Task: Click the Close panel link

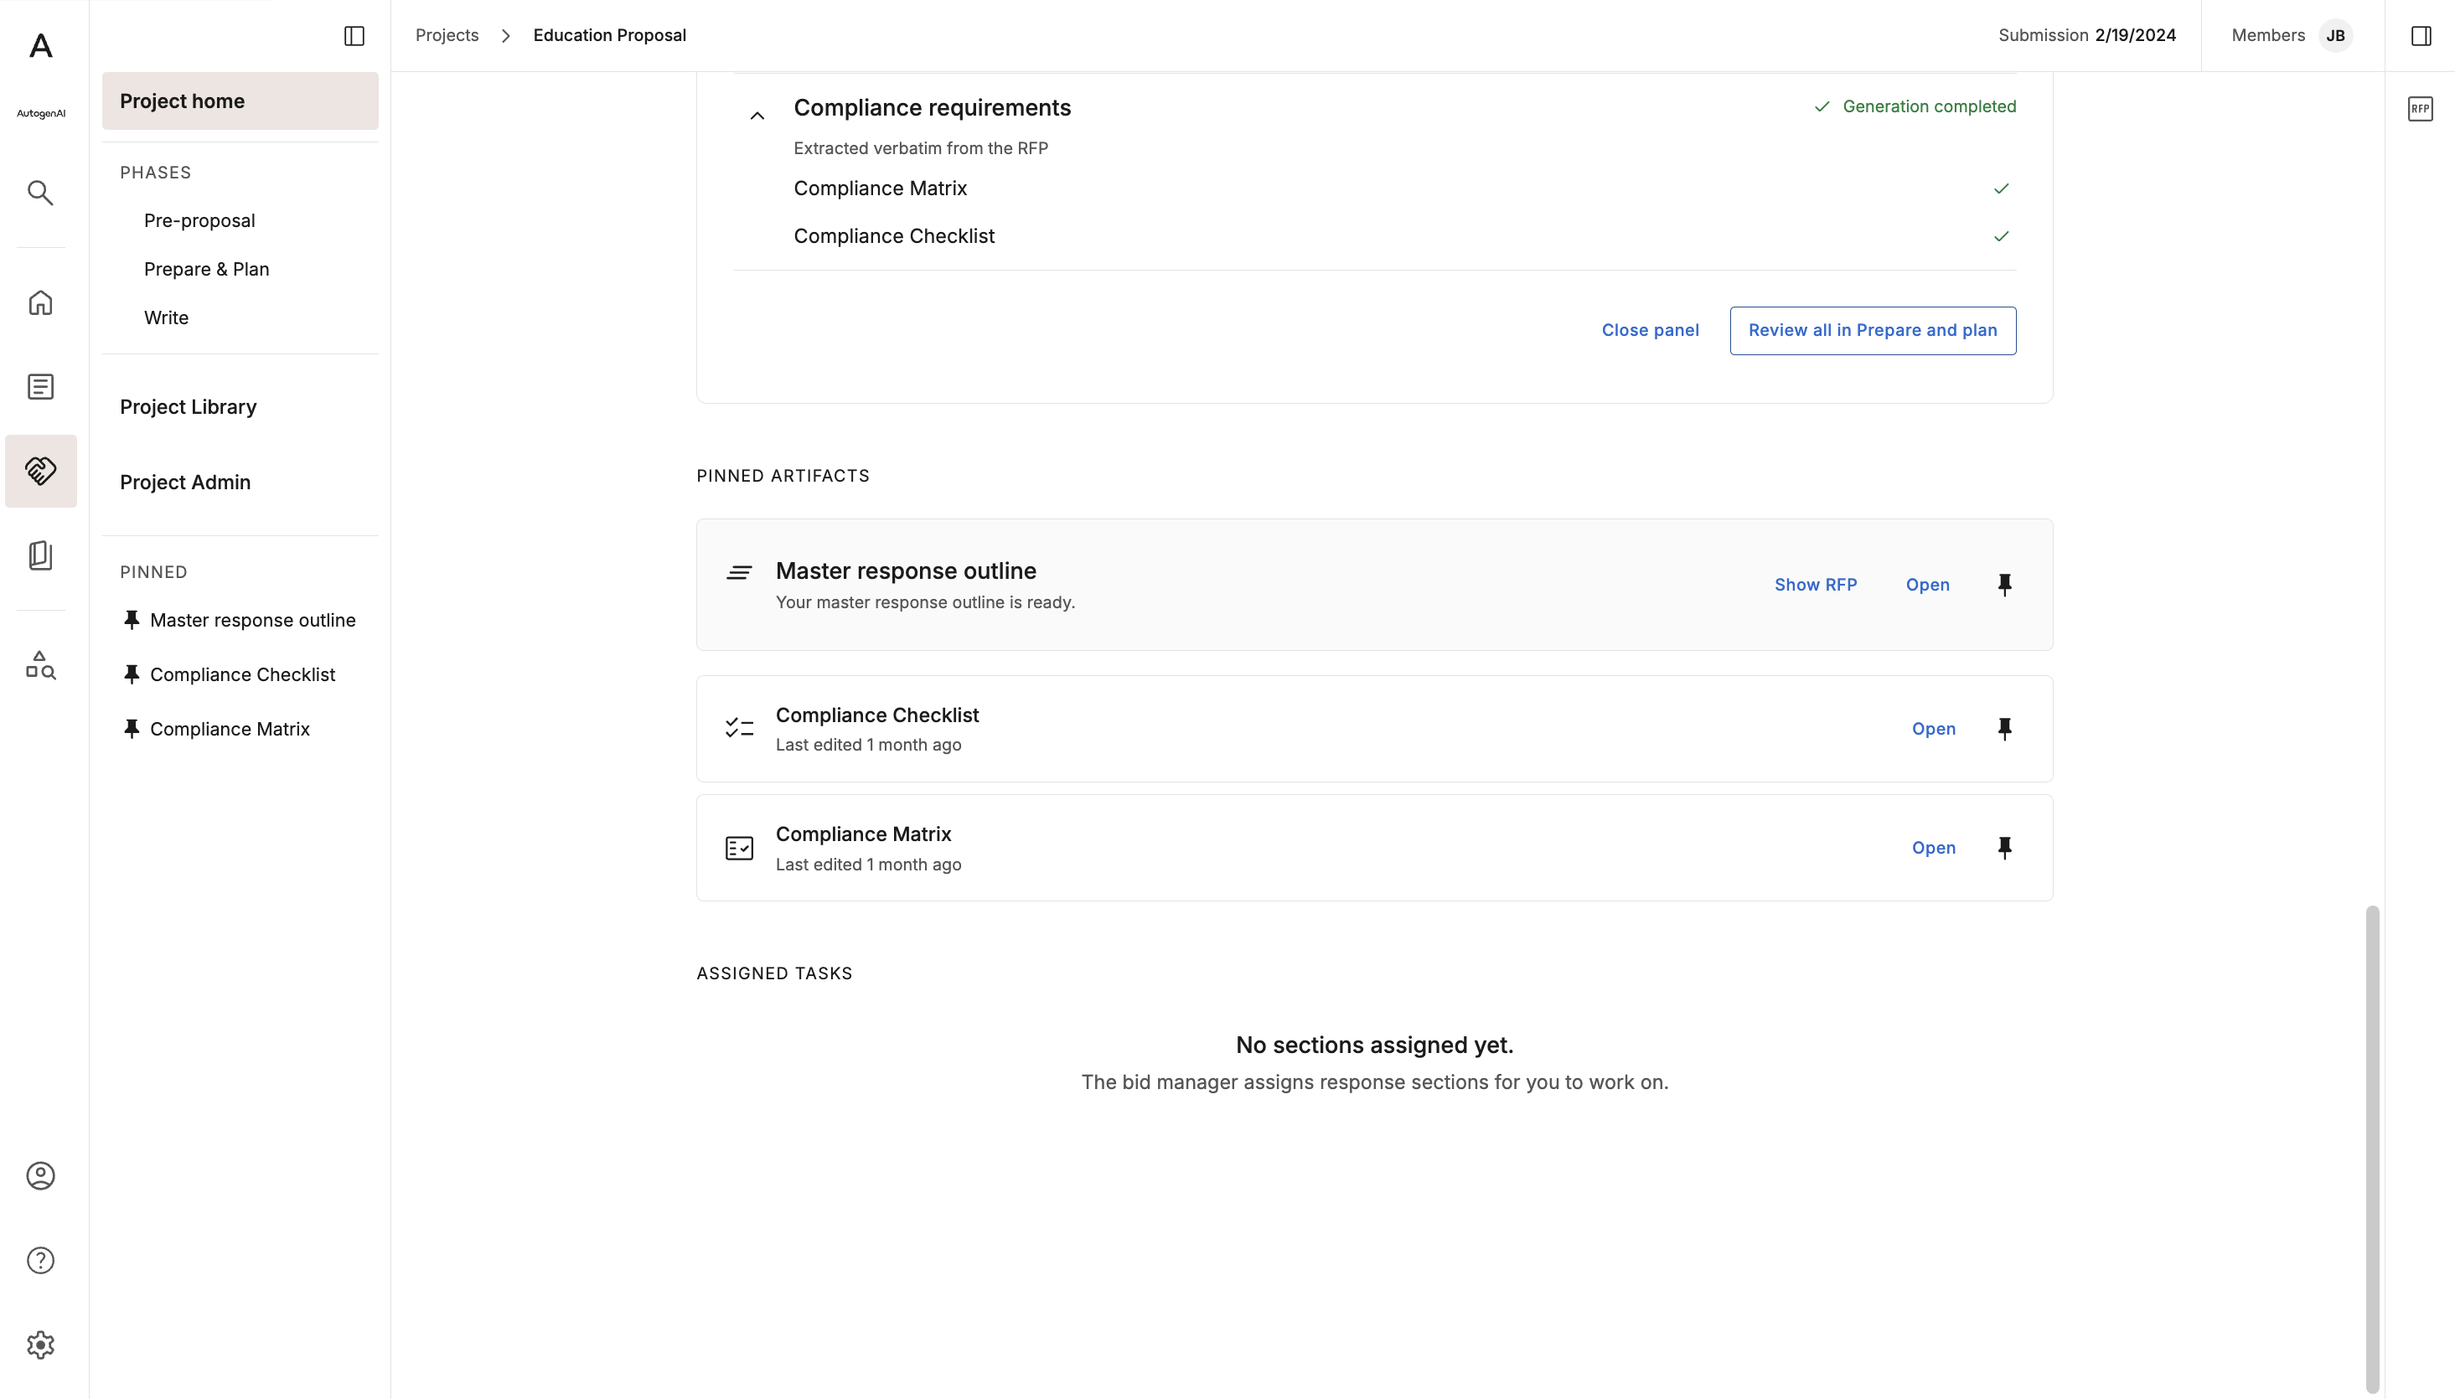Action: 1650,331
